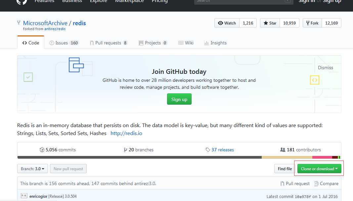The width and height of the screenshot is (353, 201).
Task: Click the people icon next to 181 contributors
Action: (283, 150)
